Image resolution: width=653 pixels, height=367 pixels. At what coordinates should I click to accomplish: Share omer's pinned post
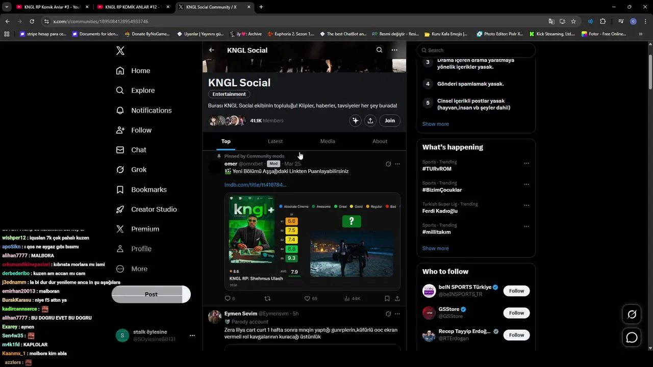coord(397,298)
